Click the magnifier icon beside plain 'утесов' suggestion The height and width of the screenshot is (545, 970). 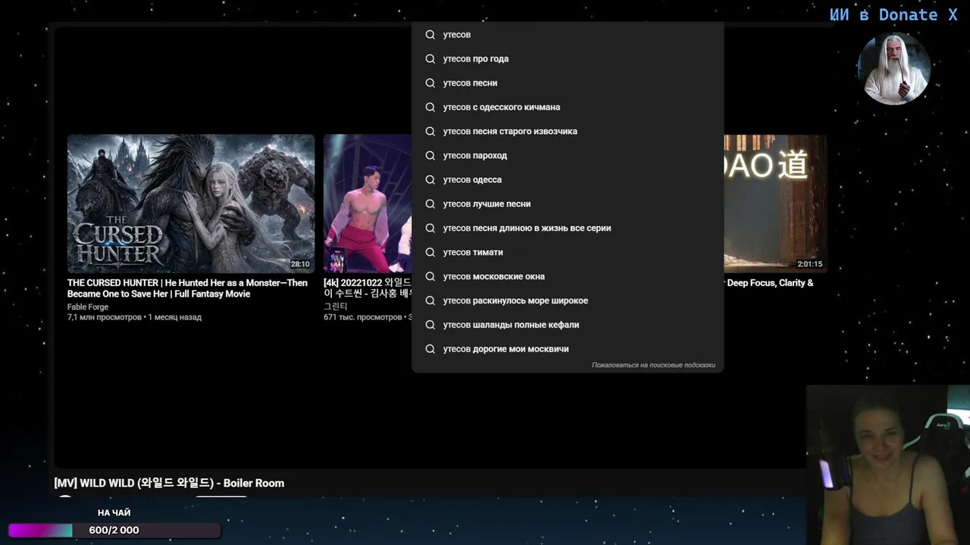tap(430, 35)
